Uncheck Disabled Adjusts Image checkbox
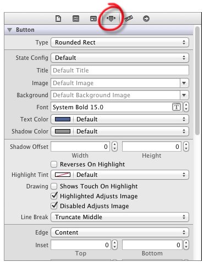The width and height of the screenshot is (204, 262). click(x=54, y=205)
